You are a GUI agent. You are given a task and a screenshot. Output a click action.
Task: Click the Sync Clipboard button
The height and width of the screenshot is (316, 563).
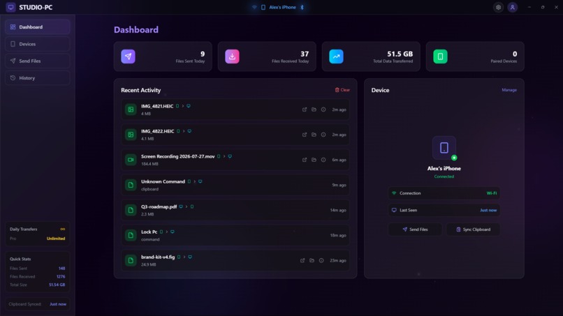(x=473, y=230)
